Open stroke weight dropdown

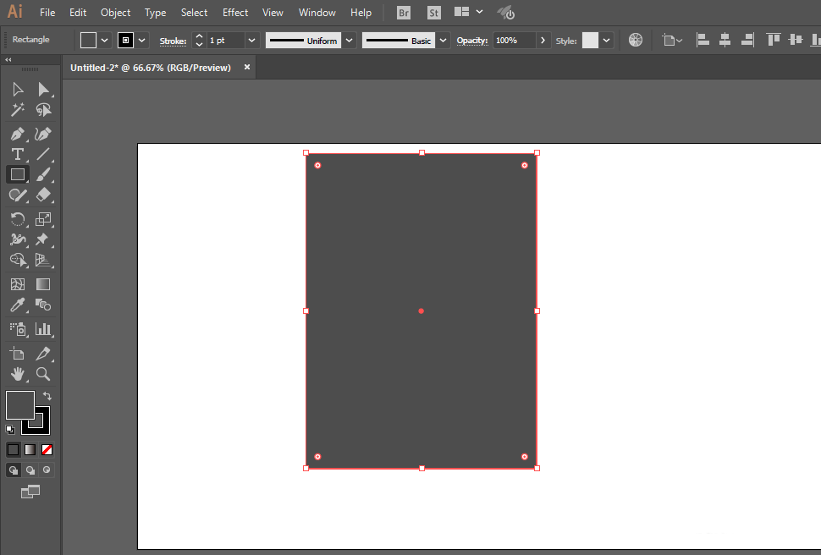coord(252,41)
